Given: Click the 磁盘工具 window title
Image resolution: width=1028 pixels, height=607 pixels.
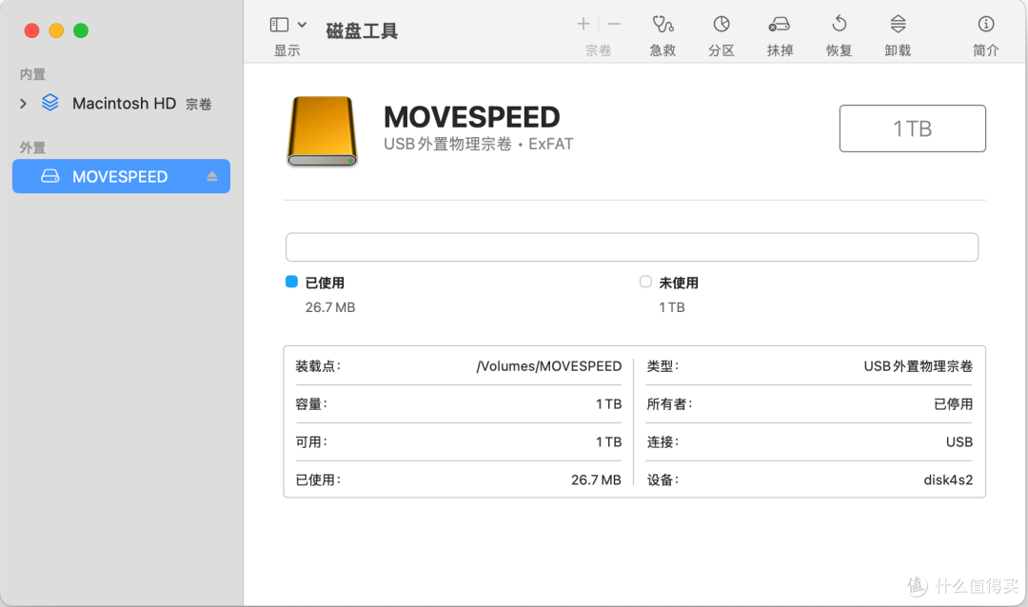Looking at the screenshot, I should tap(362, 30).
